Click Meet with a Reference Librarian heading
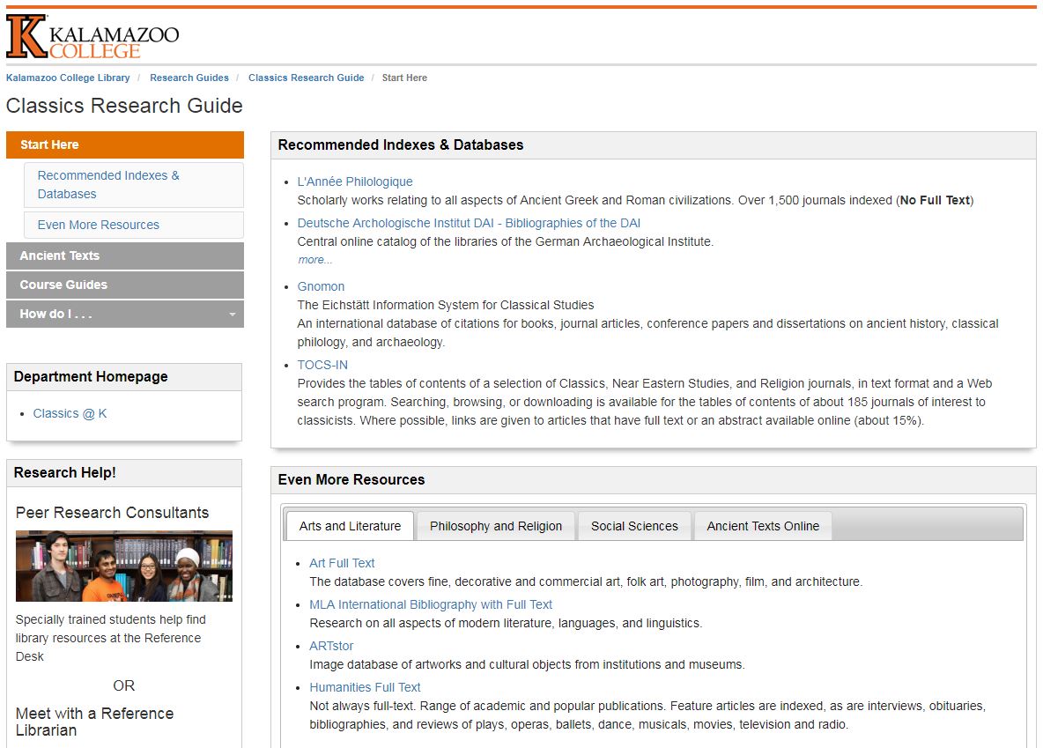This screenshot has width=1043, height=748. [94, 722]
